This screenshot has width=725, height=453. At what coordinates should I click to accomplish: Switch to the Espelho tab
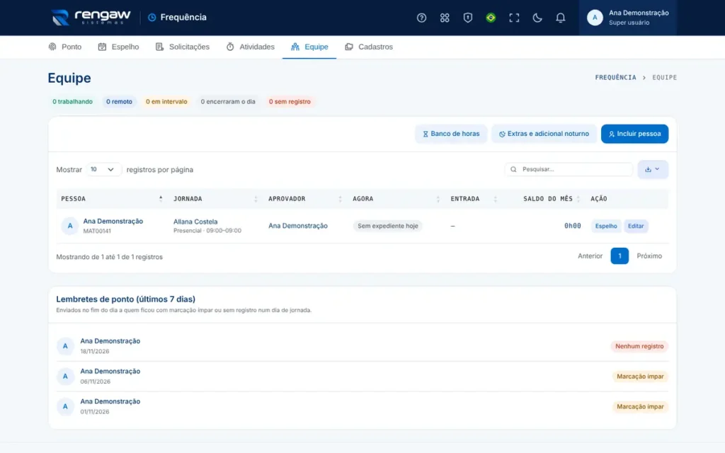(118, 47)
